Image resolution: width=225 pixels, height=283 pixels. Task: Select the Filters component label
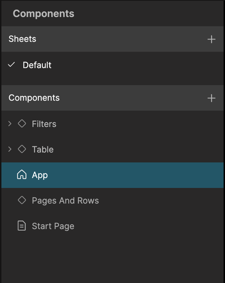pyautogui.click(x=44, y=124)
